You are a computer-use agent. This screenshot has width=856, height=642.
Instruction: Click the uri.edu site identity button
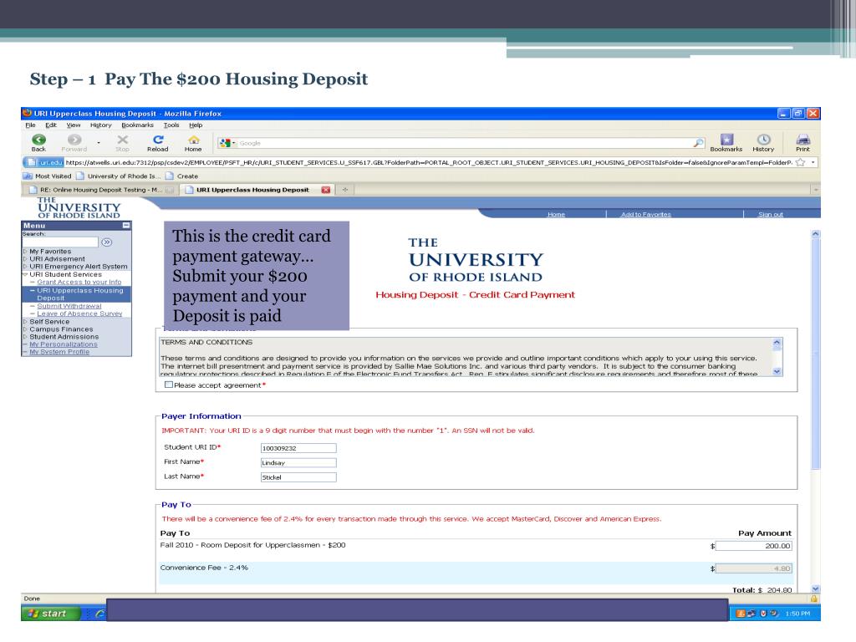pos(45,162)
